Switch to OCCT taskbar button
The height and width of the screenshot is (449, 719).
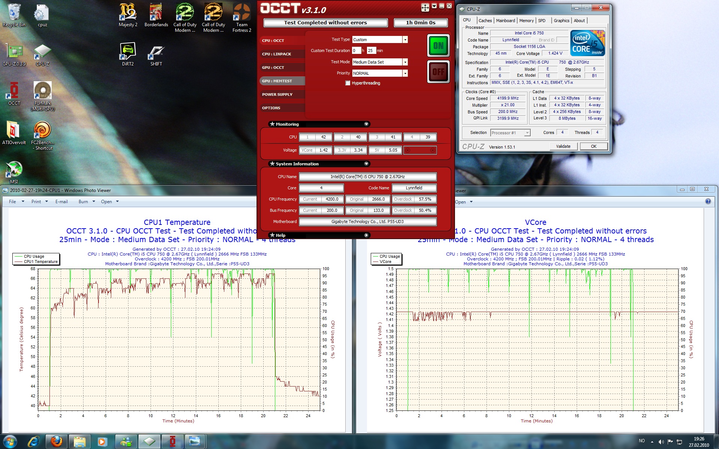click(173, 442)
